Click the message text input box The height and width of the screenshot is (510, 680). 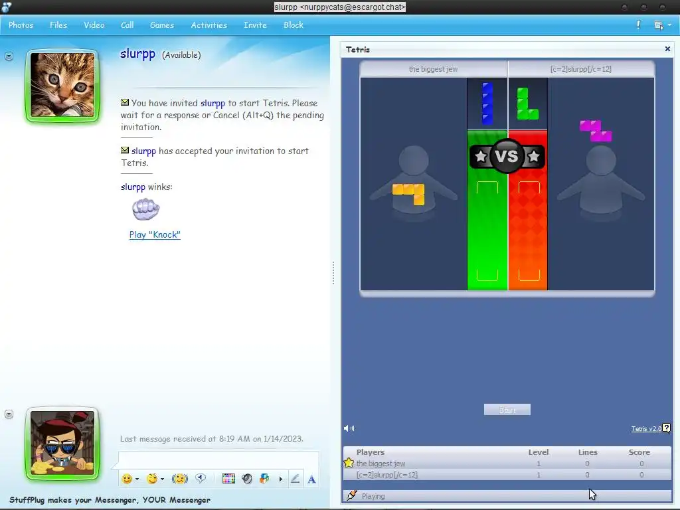tap(218, 460)
